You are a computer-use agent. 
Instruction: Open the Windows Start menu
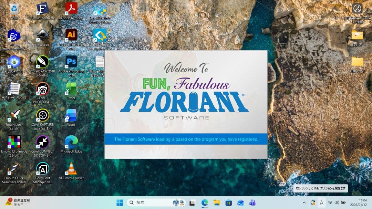click(x=120, y=202)
